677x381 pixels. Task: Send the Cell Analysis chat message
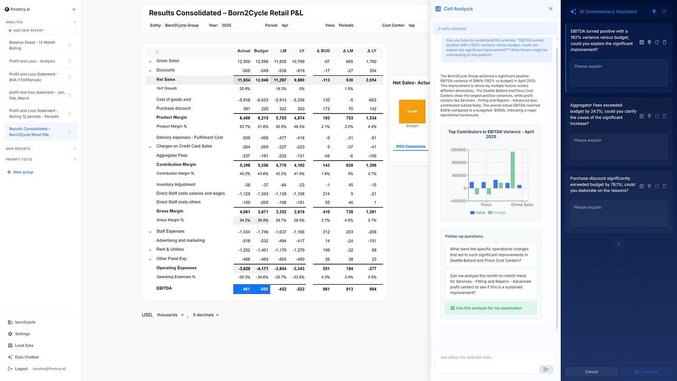546,369
